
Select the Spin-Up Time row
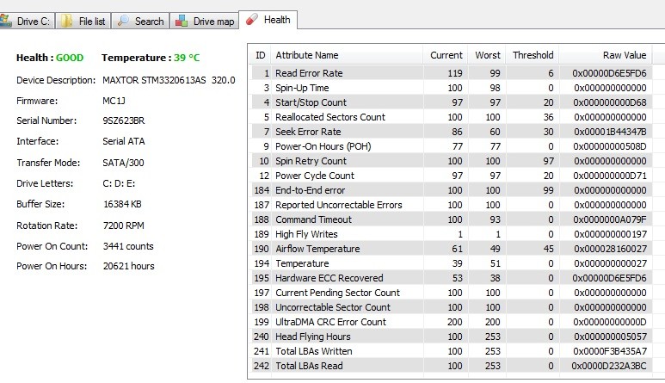click(452, 88)
